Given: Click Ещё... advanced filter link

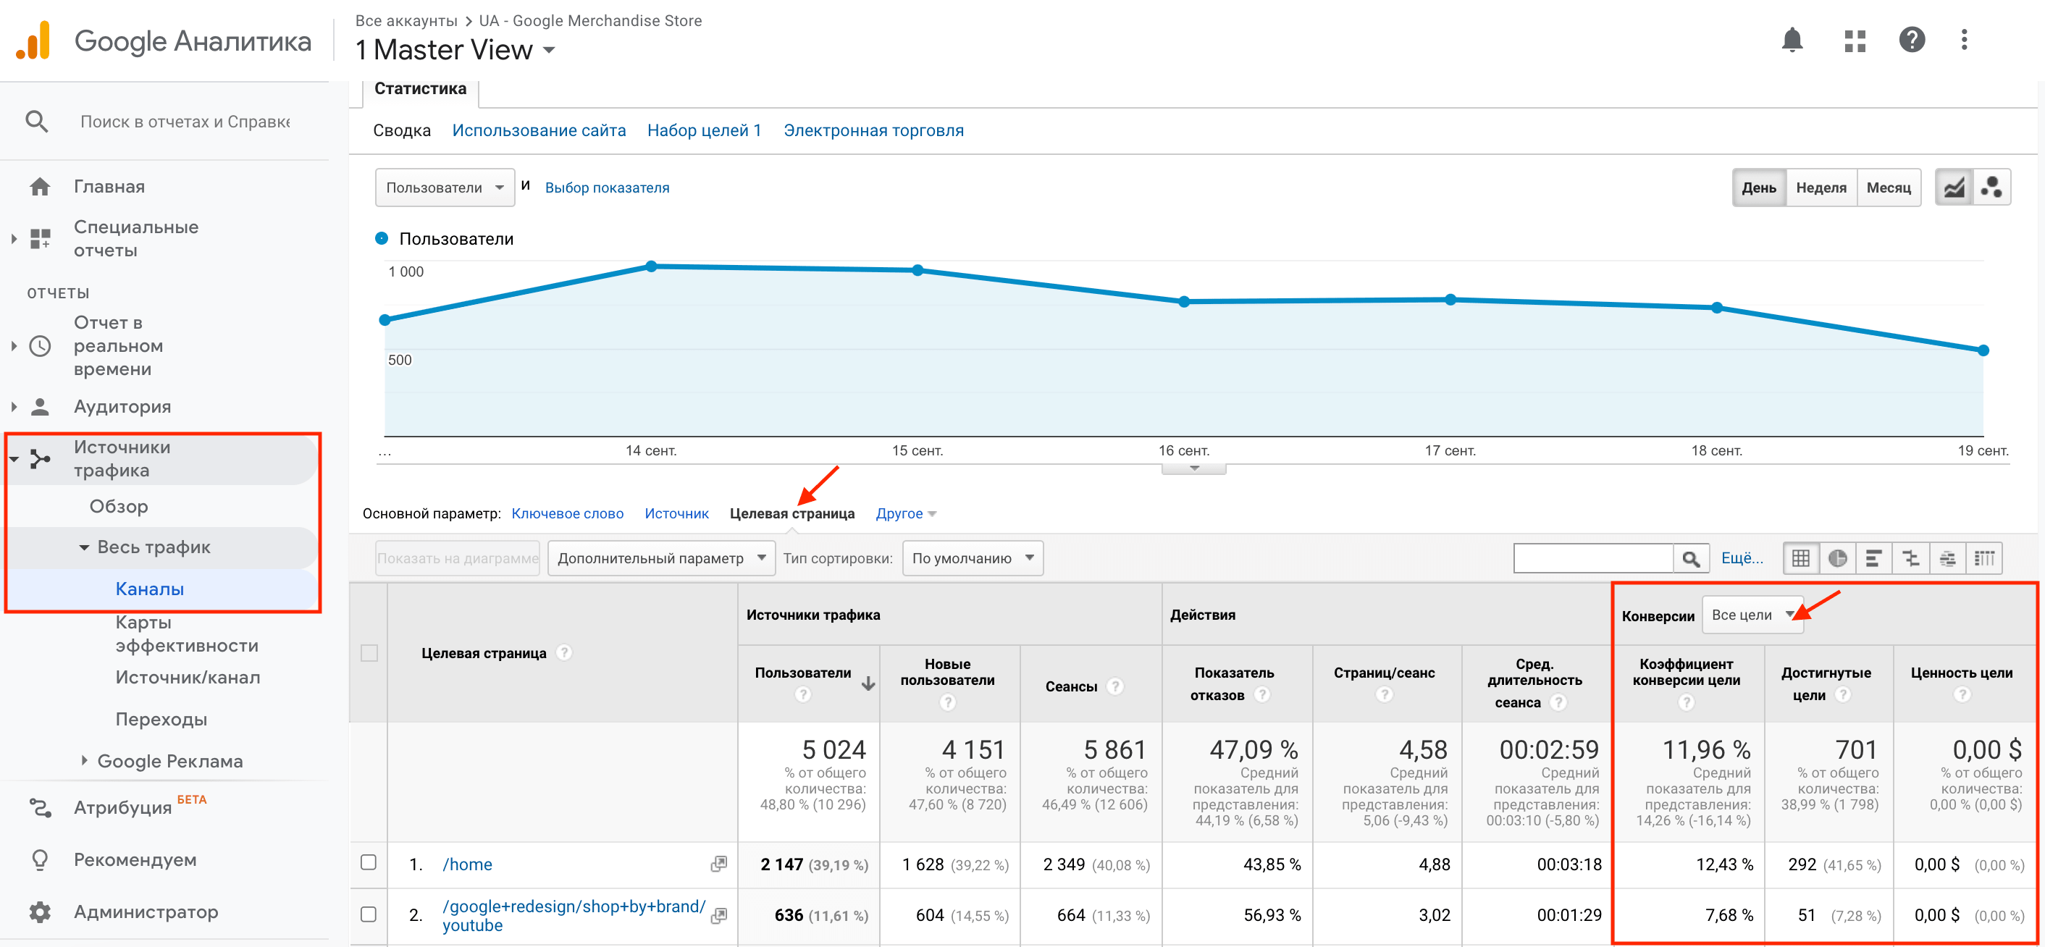Looking at the screenshot, I should (1742, 558).
